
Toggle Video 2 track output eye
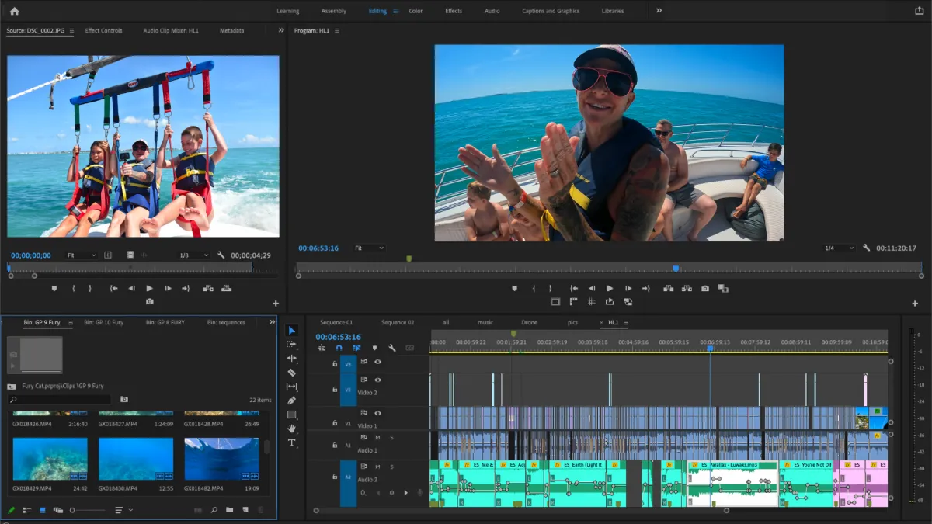click(x=378, y=380)
